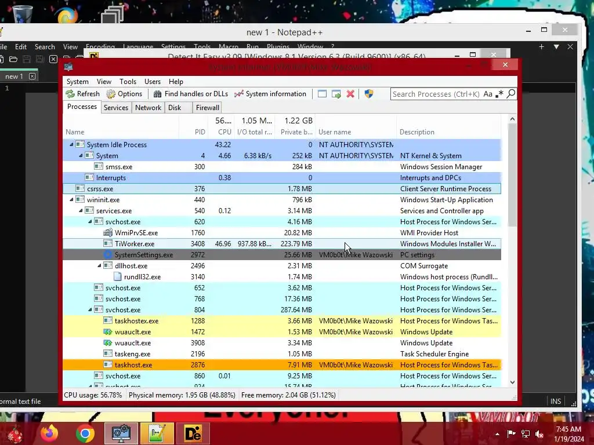594x445 pixels.
Task: Click Free memory status bar entry
Action: click(x=288, y=395)
